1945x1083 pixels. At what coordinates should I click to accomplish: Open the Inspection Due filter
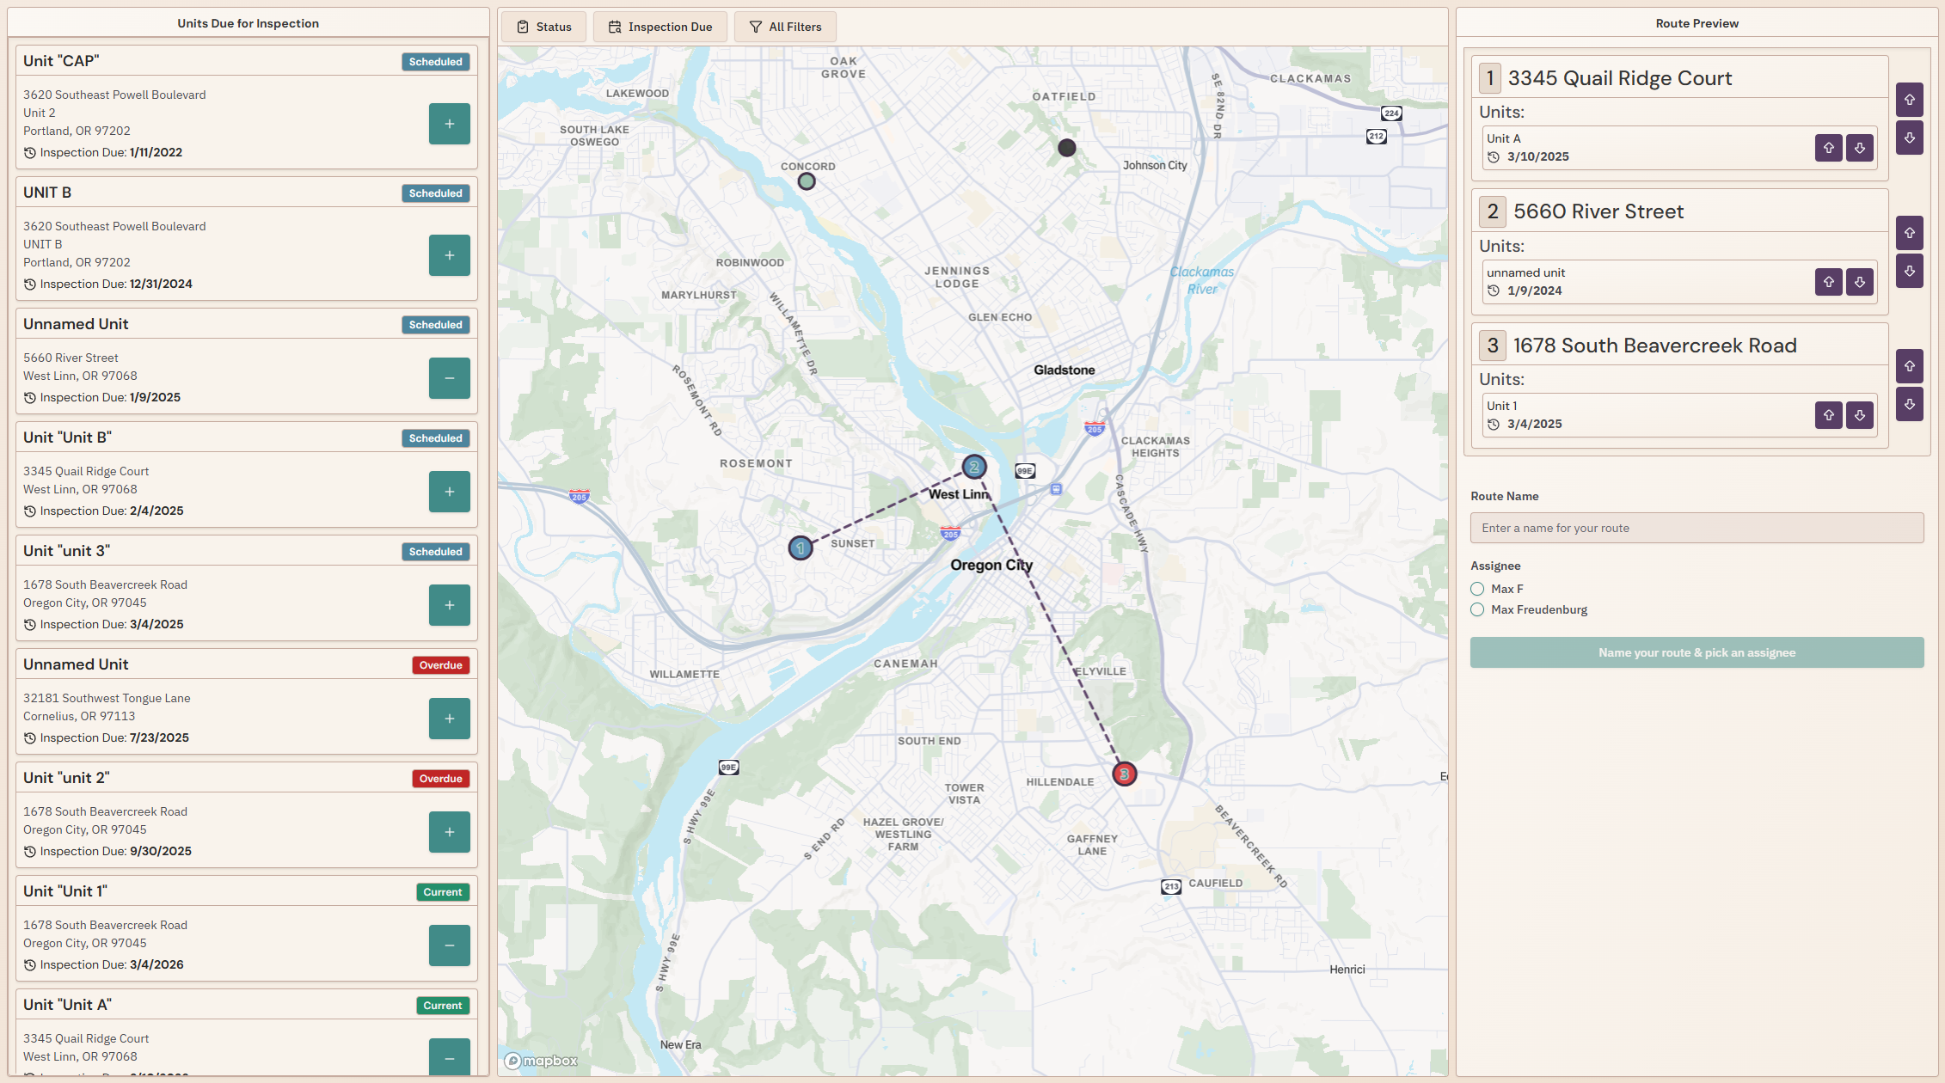(660, 27)
